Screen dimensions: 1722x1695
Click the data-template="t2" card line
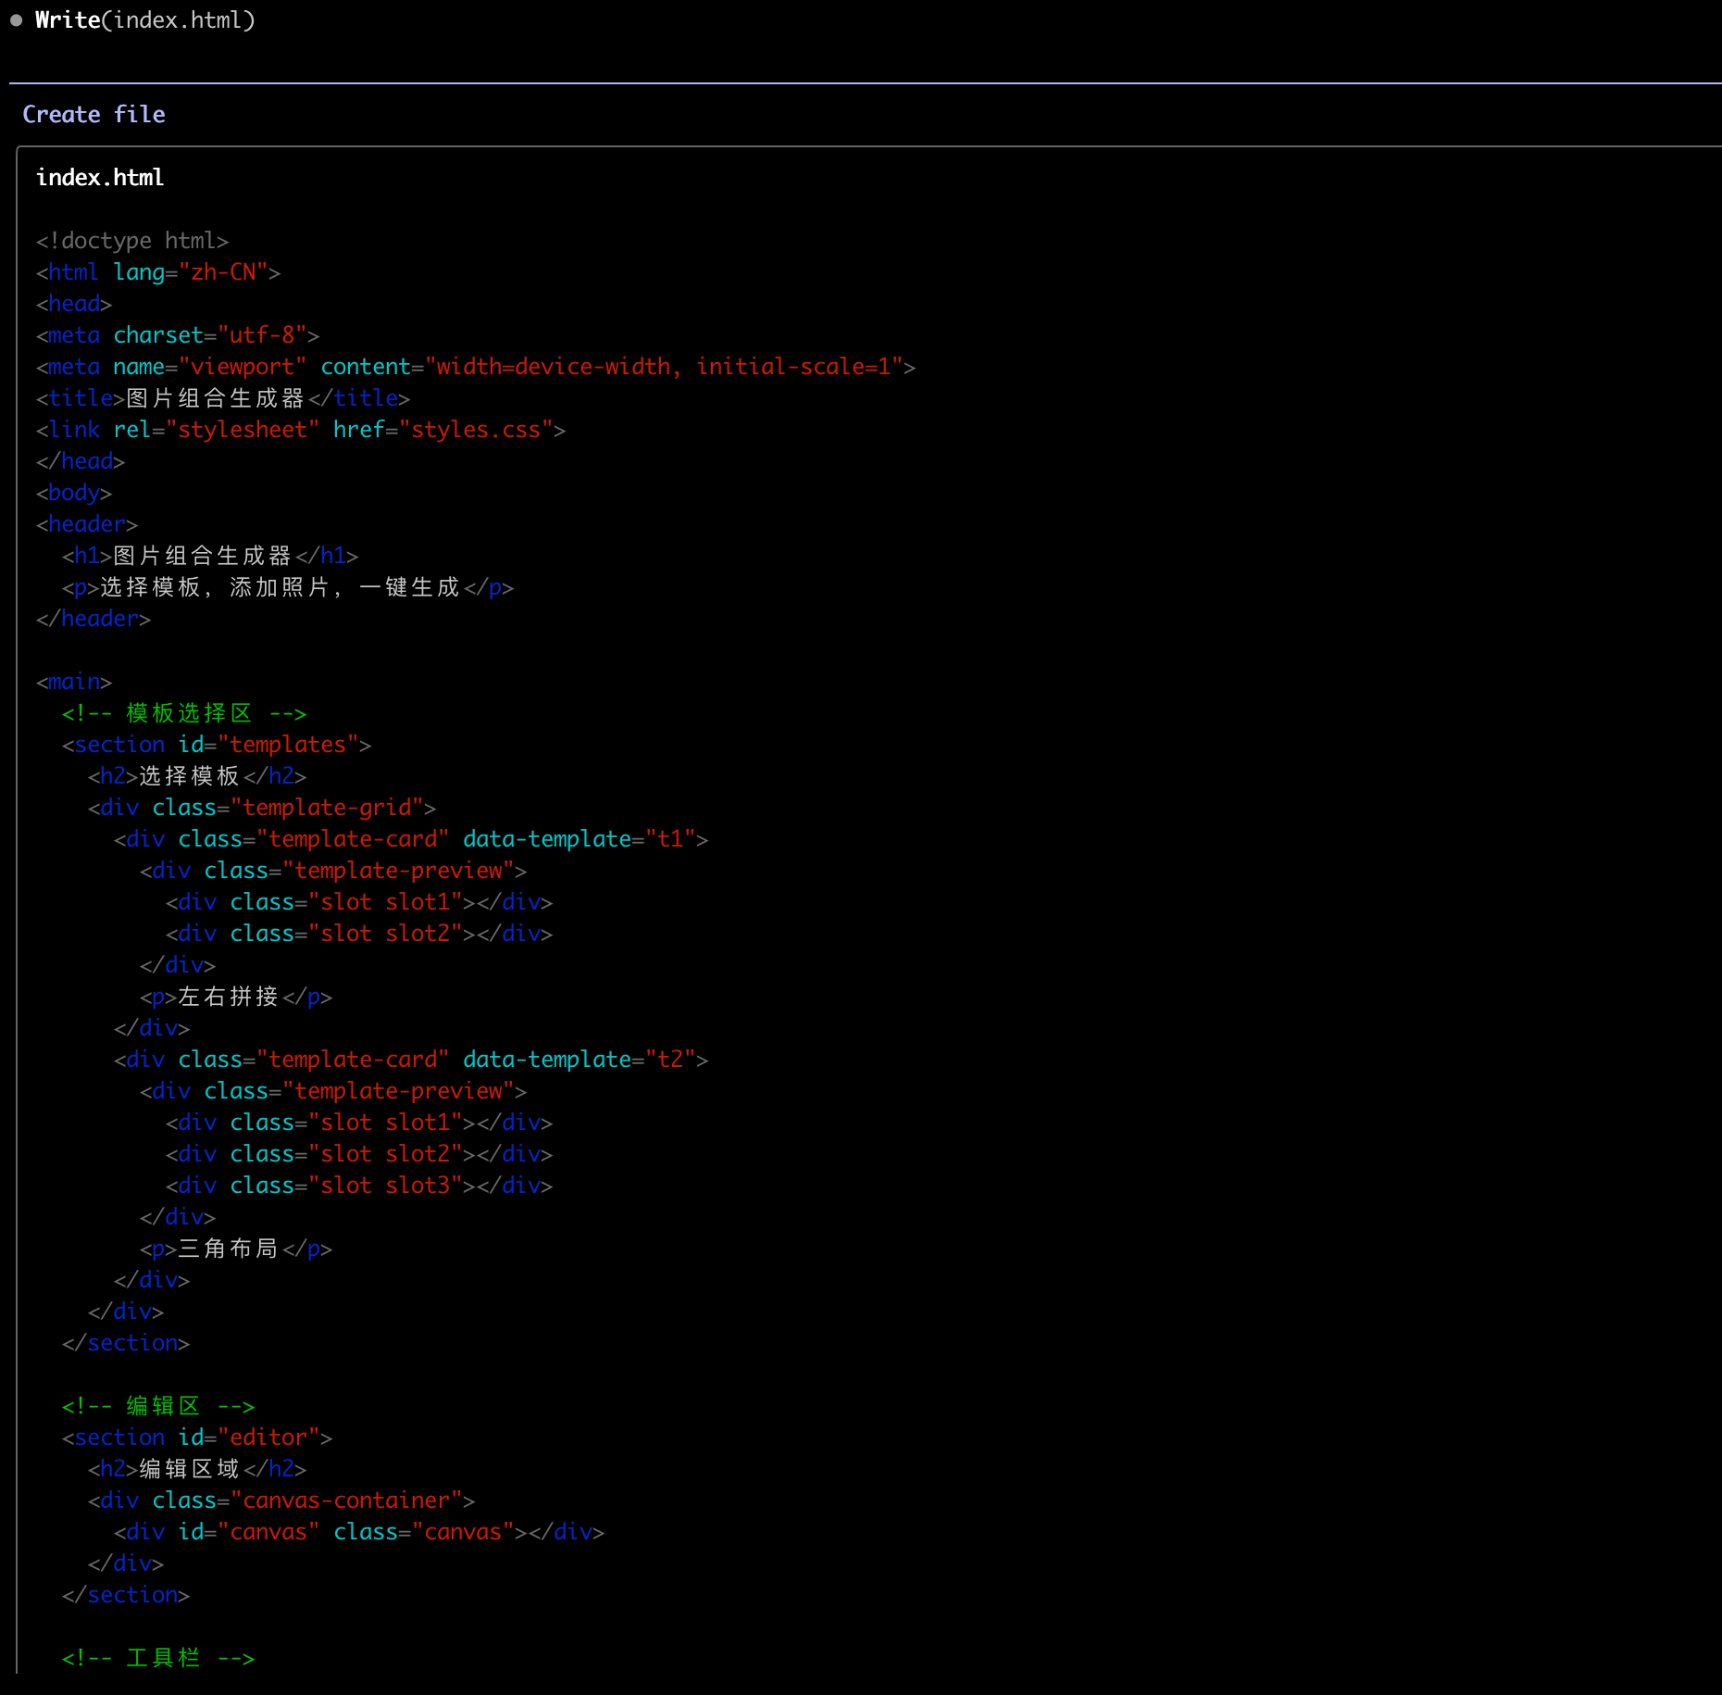[x=410, y=1060]
